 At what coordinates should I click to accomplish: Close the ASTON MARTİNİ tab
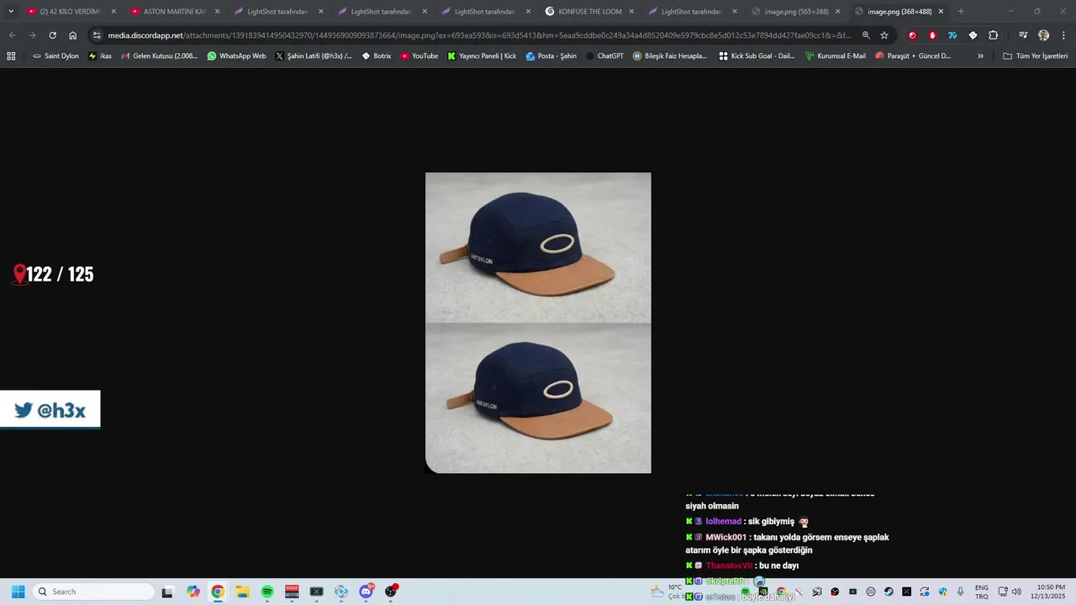217,11
